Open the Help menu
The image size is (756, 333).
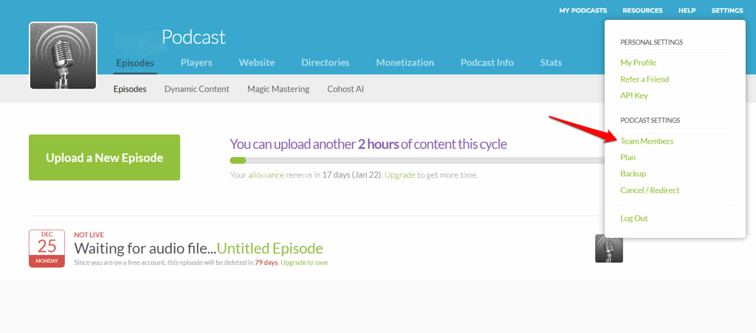point(686,10)
